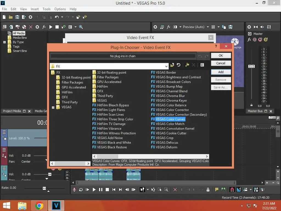Select HitFilm Light Flares plug-in
This screenshot has height=211, width=281.
pyautogui.click(x=109, y=110)
